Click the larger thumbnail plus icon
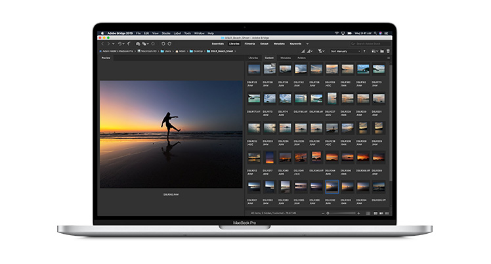 [358, 213]
